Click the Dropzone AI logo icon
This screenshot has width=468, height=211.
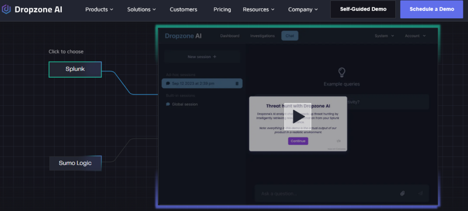click(x=6, y=9)
